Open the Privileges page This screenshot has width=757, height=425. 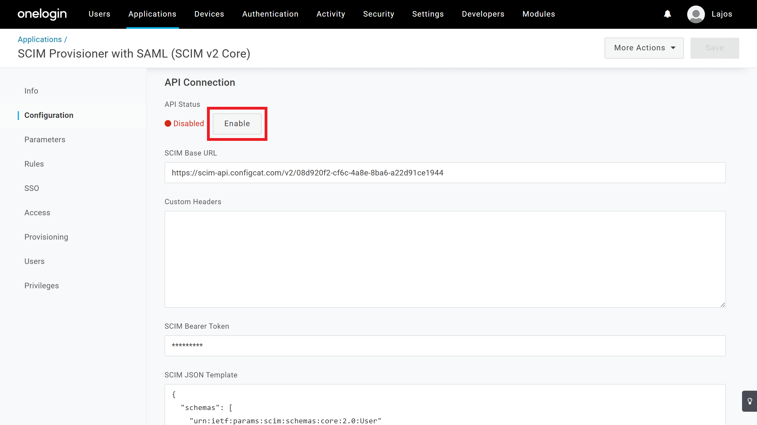click(42, 285)
